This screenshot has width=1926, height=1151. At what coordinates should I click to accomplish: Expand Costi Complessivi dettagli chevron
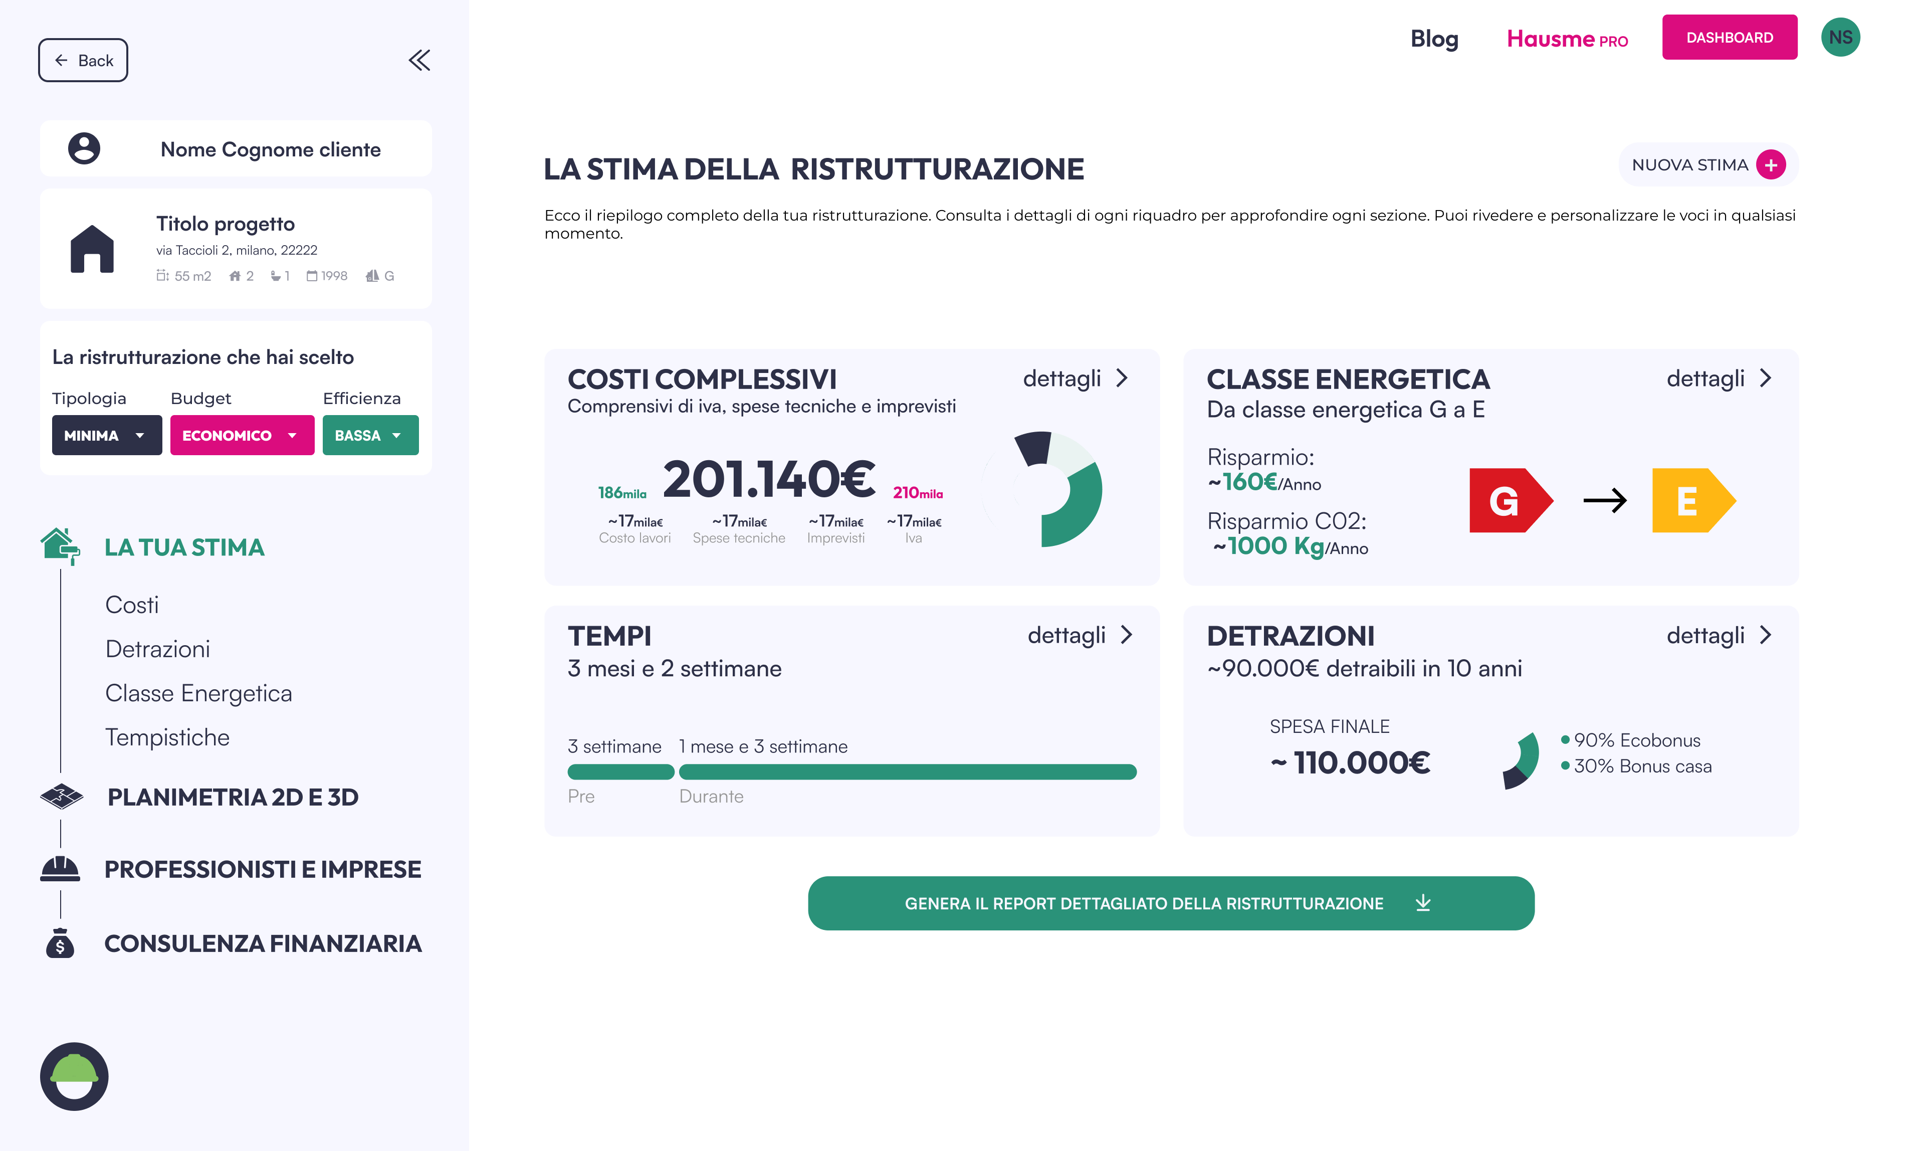(1122, 378)
